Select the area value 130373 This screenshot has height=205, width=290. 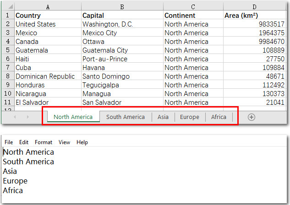254,93
